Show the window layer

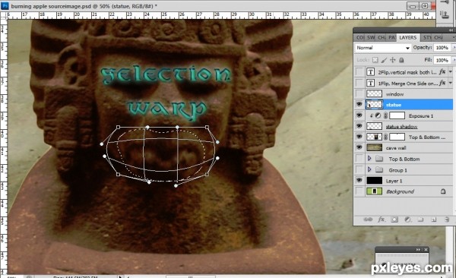pyautogui.click(x=359, y=93)
